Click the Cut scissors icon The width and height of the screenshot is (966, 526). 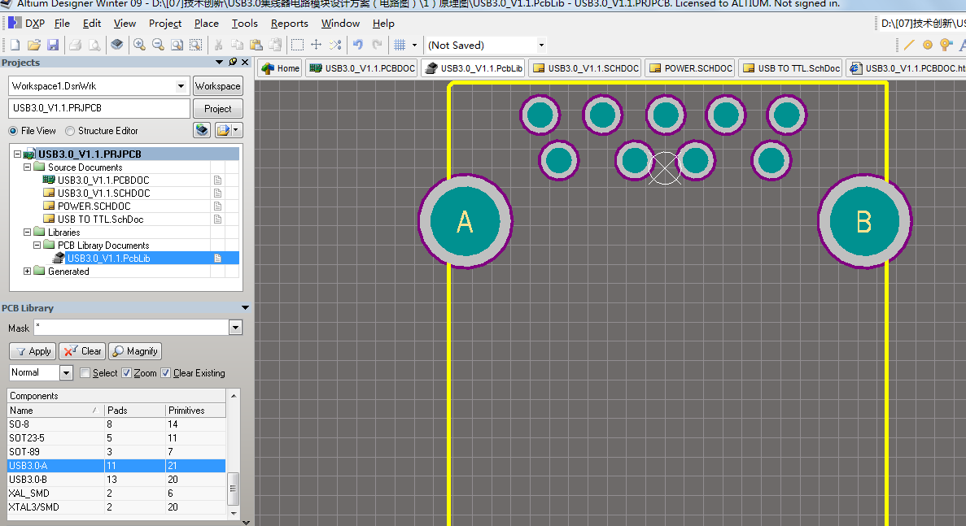pyautogui.click(x=218, y=45)
